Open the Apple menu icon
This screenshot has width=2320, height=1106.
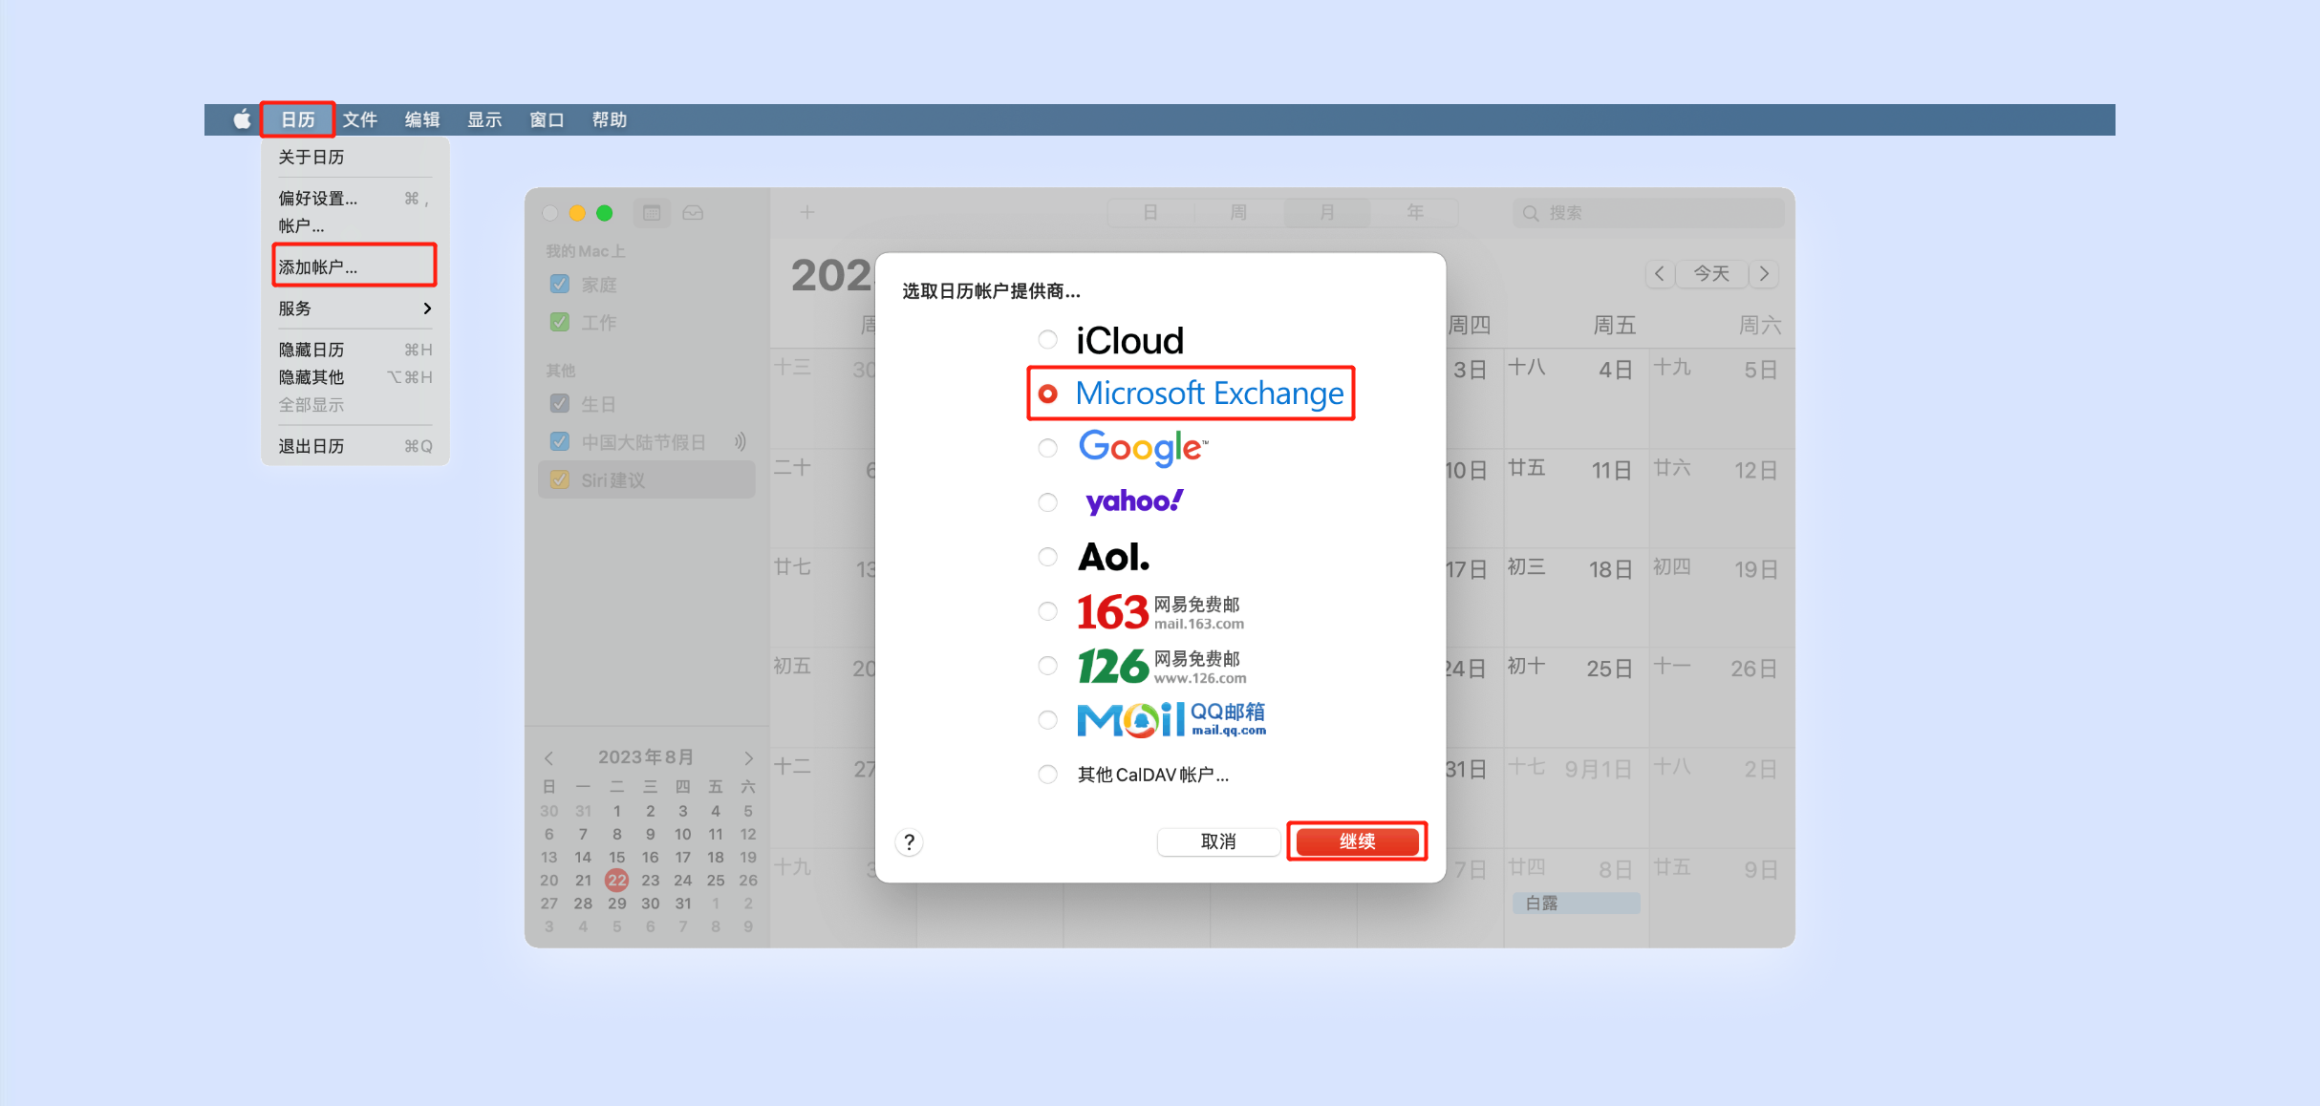tap(242, 119)
